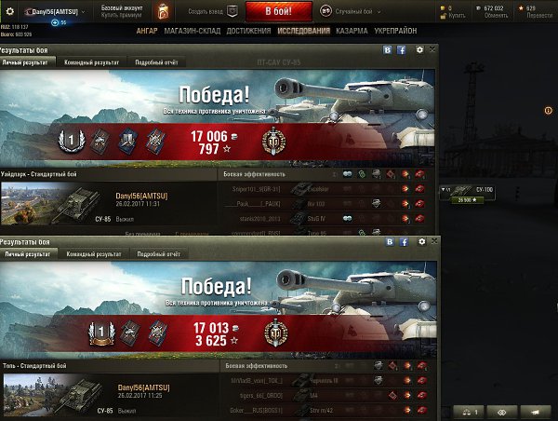This screenshot has height=421, width=558.
Task: Open the Случайный бой mode dropdown
Action: pos(379,12)
